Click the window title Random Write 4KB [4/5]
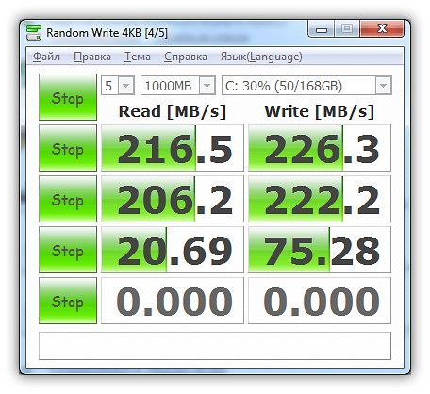The height and width of the screenshot is (394, 430). [x=107, y=33]
